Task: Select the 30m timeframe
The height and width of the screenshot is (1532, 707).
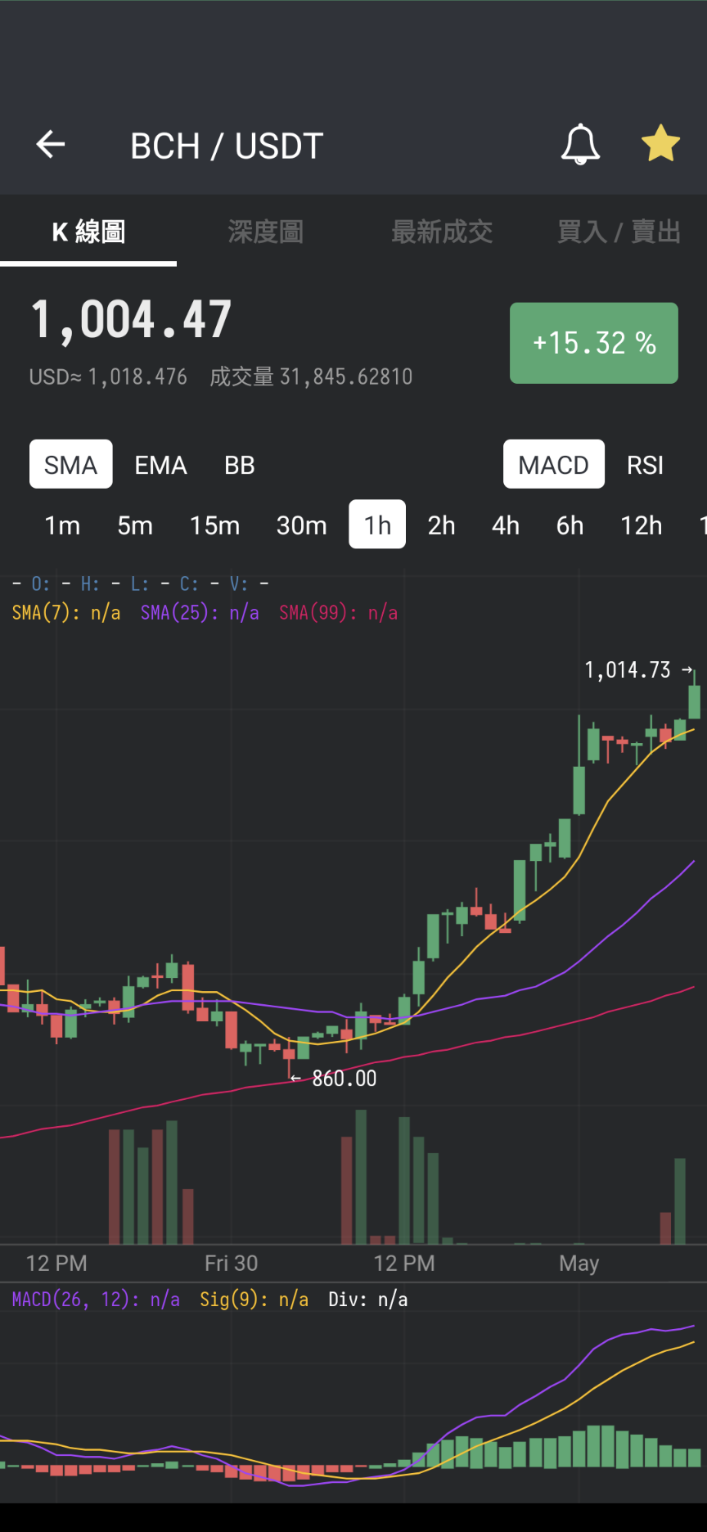Action: click(x=302, y=525)
